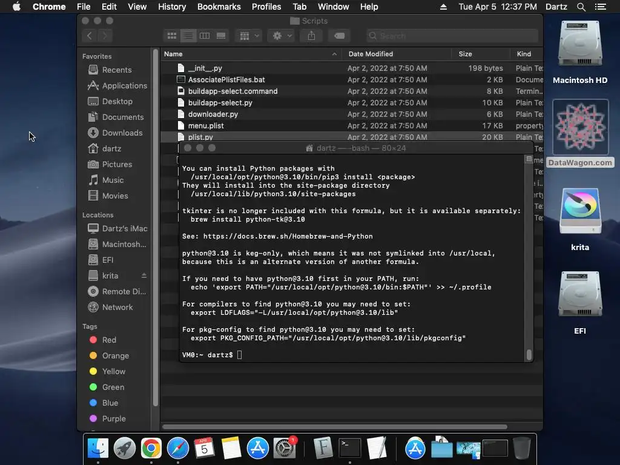Open Notification Center in menu bar
This screenshot has width=620, height=465.
[601, 7]
